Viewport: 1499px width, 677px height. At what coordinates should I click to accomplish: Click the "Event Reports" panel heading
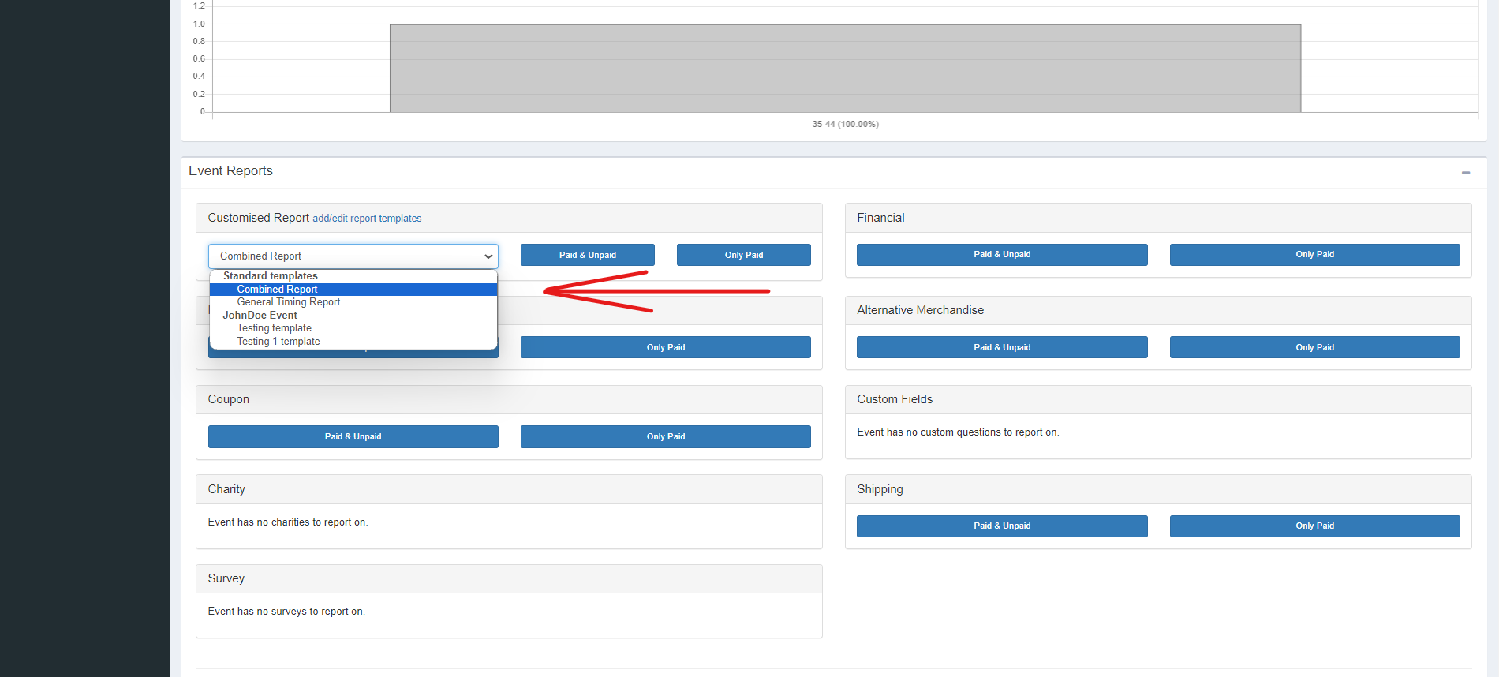pyautogui.click(x=230, y=171)
